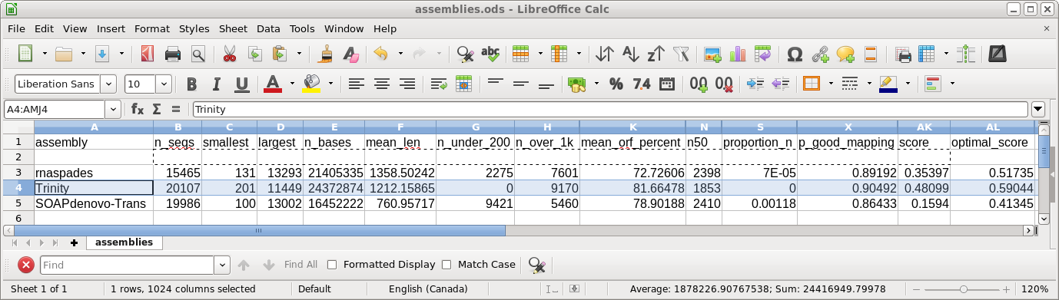Click the Cut scissors icon
1059x300 pixels.
click(229, 54)
